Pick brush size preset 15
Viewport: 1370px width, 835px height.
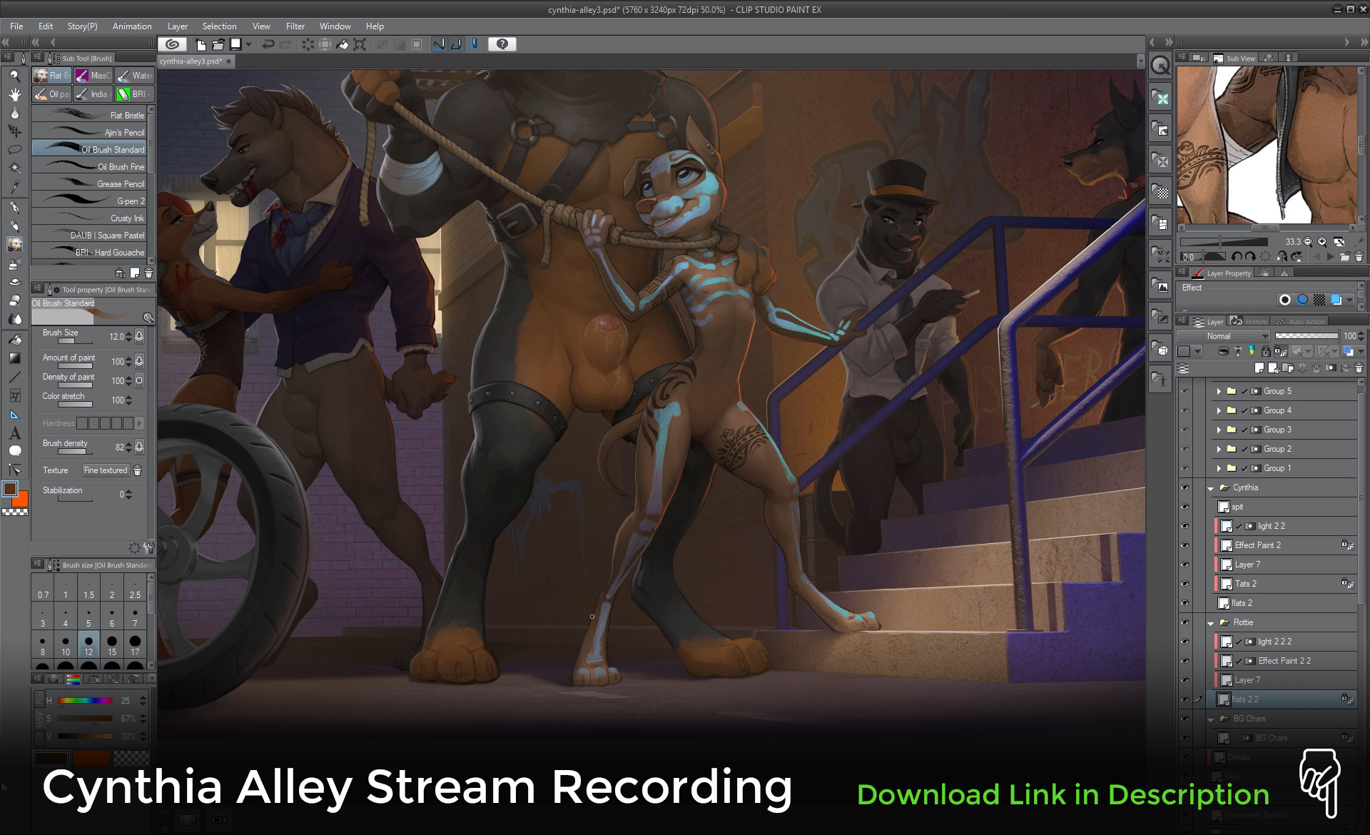point(112,644)
